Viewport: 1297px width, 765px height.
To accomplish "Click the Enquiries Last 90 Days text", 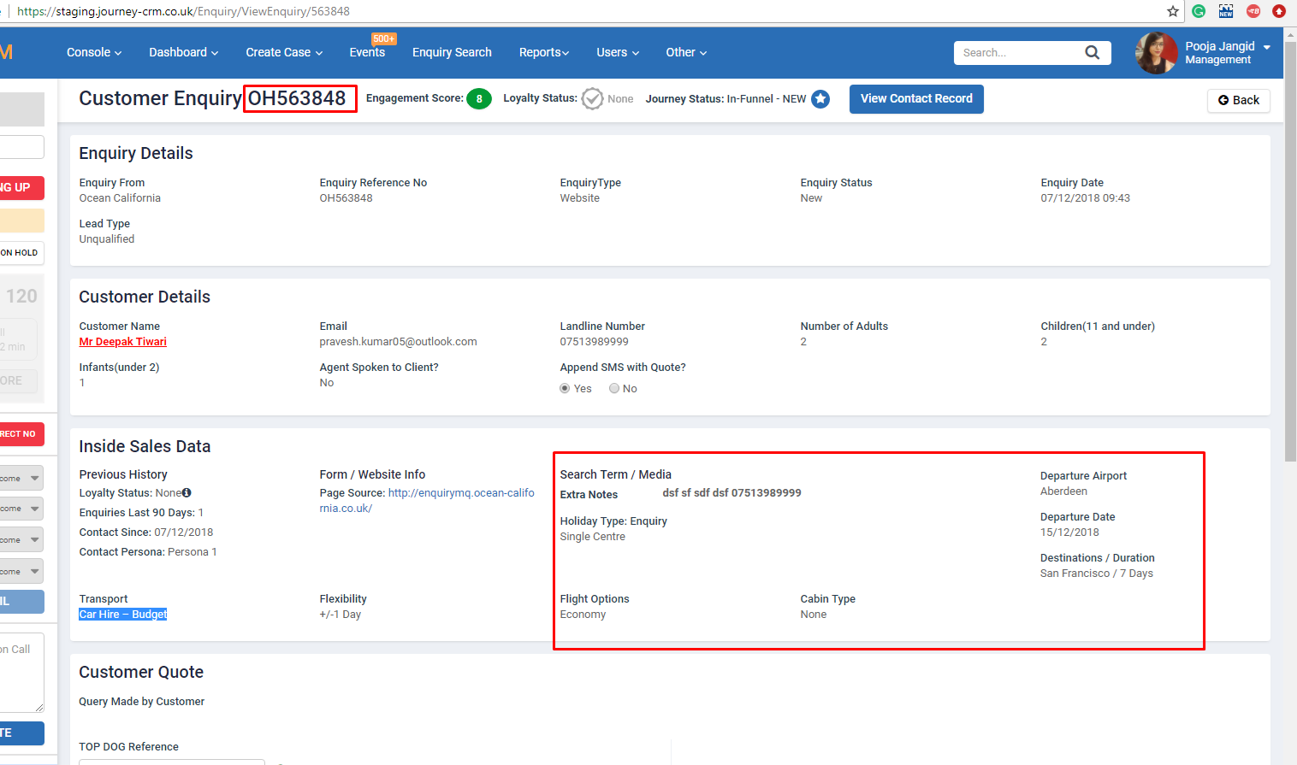I will coord(141,513).
